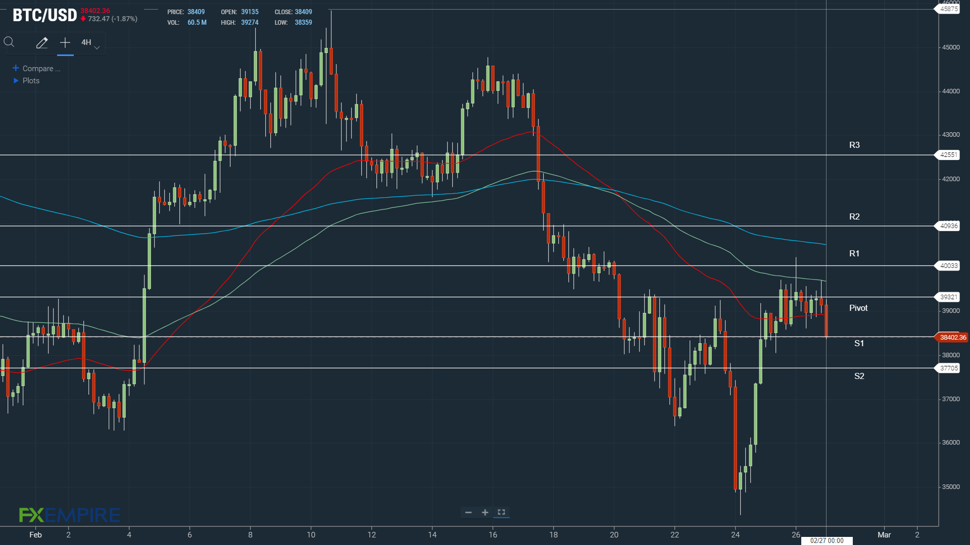Click the S1 support label
The width and height of the screenshot is (970, 545).
[859, 344]
